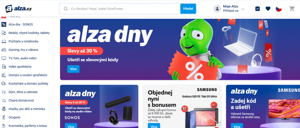Open the Samsung Galaxy S25 FE bonus banner
300x128 pixels.
pos(182,106)
